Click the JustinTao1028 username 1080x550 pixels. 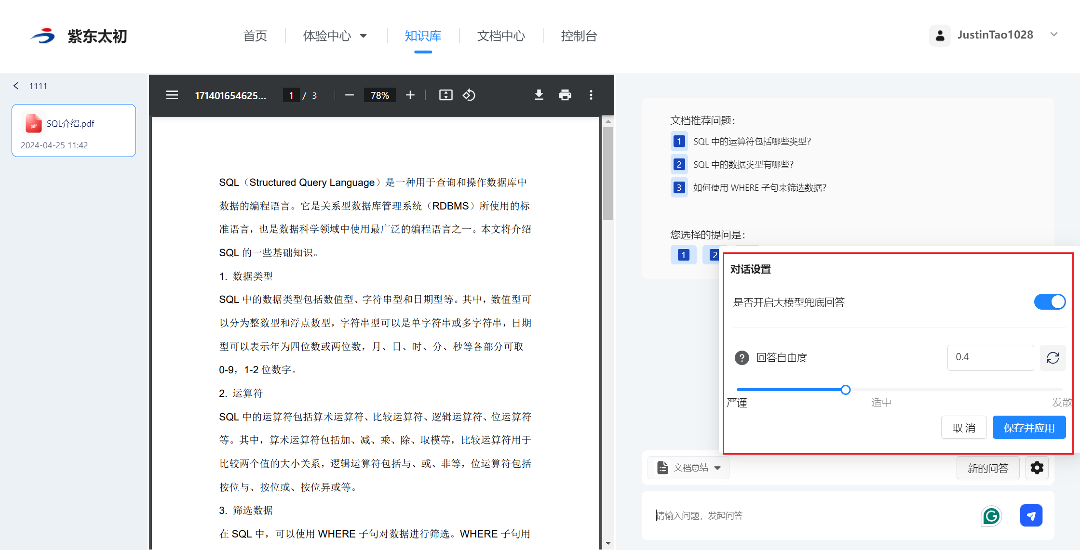point(995,35)
